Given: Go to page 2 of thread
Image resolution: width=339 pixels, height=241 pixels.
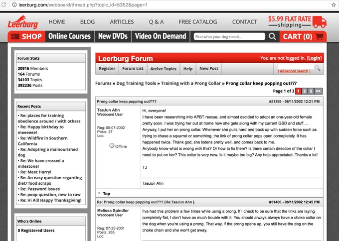Looking at the screenshot, I should pos(305,91).
